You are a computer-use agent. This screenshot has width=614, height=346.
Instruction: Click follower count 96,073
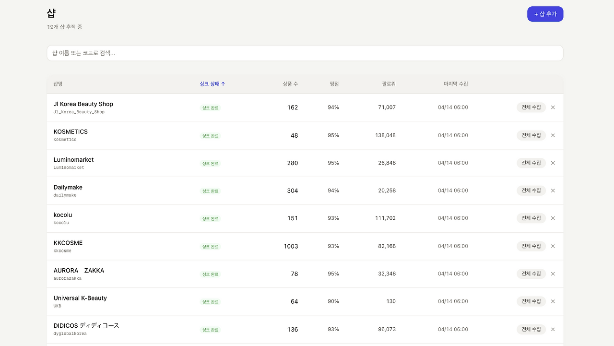tap(387, 329)
